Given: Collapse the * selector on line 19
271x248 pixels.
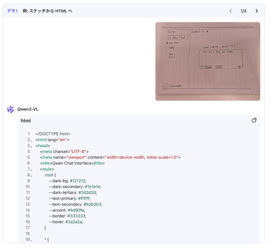Looking at the screenshot, I should [31, 240].
